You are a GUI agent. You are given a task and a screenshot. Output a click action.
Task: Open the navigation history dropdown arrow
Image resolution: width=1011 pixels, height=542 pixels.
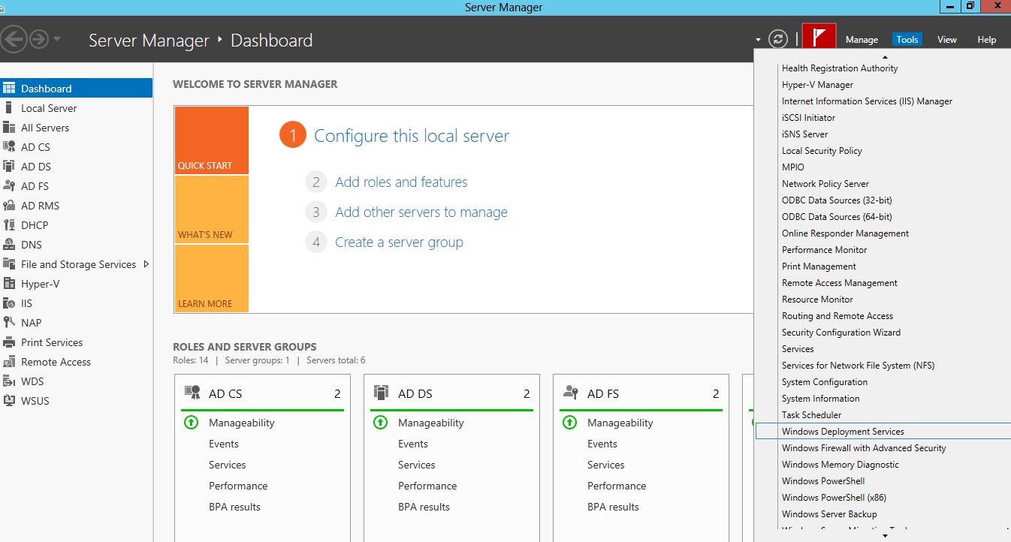click(57, 39)
